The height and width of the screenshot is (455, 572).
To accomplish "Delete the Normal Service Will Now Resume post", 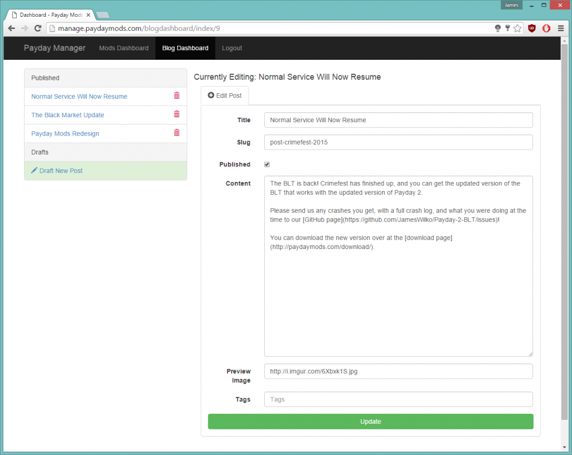I will [177, 95].
